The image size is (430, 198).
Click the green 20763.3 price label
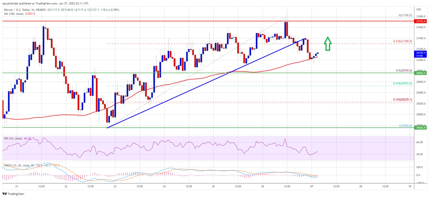pos(421,73)
